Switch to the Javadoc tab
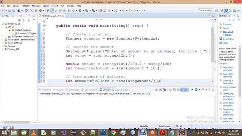The height and width of the screenshot is (136, 242). pyautogui.click(x=58, y=90)
